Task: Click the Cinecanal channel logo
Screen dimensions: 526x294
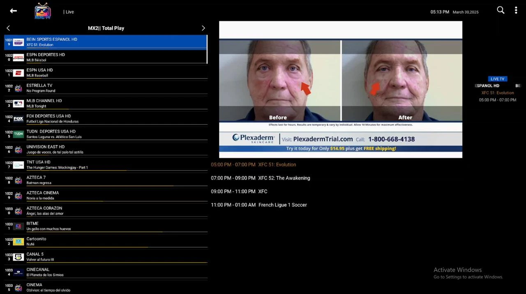Action: pos(18,272)
